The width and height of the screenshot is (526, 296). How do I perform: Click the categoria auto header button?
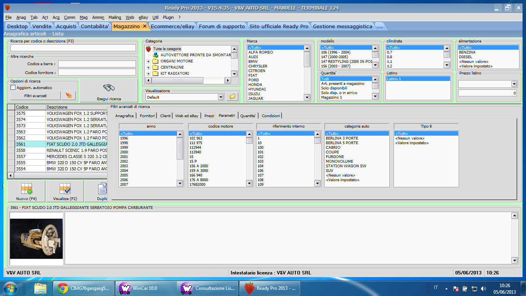[x=357, y=126]
